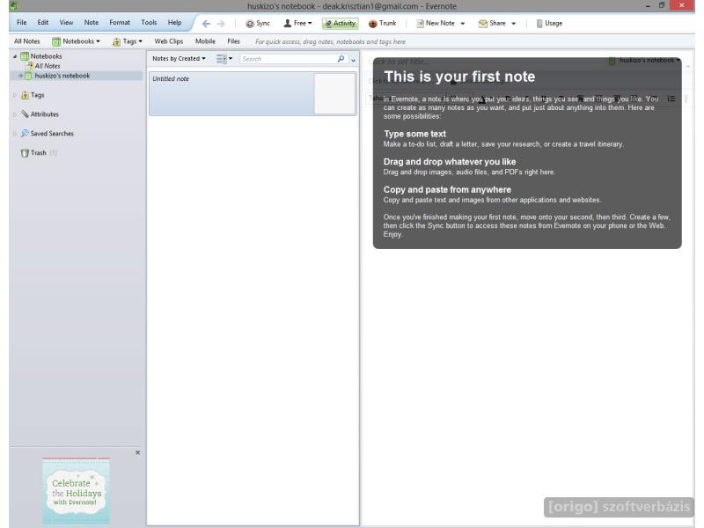Open the Tools menu

pos(149,23)
